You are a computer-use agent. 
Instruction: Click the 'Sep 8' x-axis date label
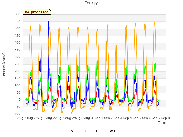166,118
